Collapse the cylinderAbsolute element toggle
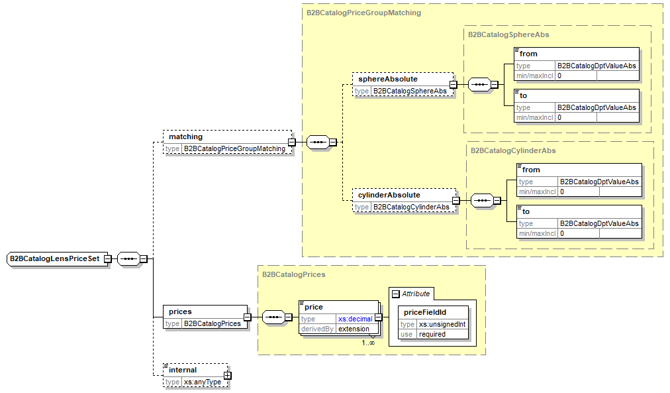The height and width of the screenshot is (393, 670). [455, 200]
